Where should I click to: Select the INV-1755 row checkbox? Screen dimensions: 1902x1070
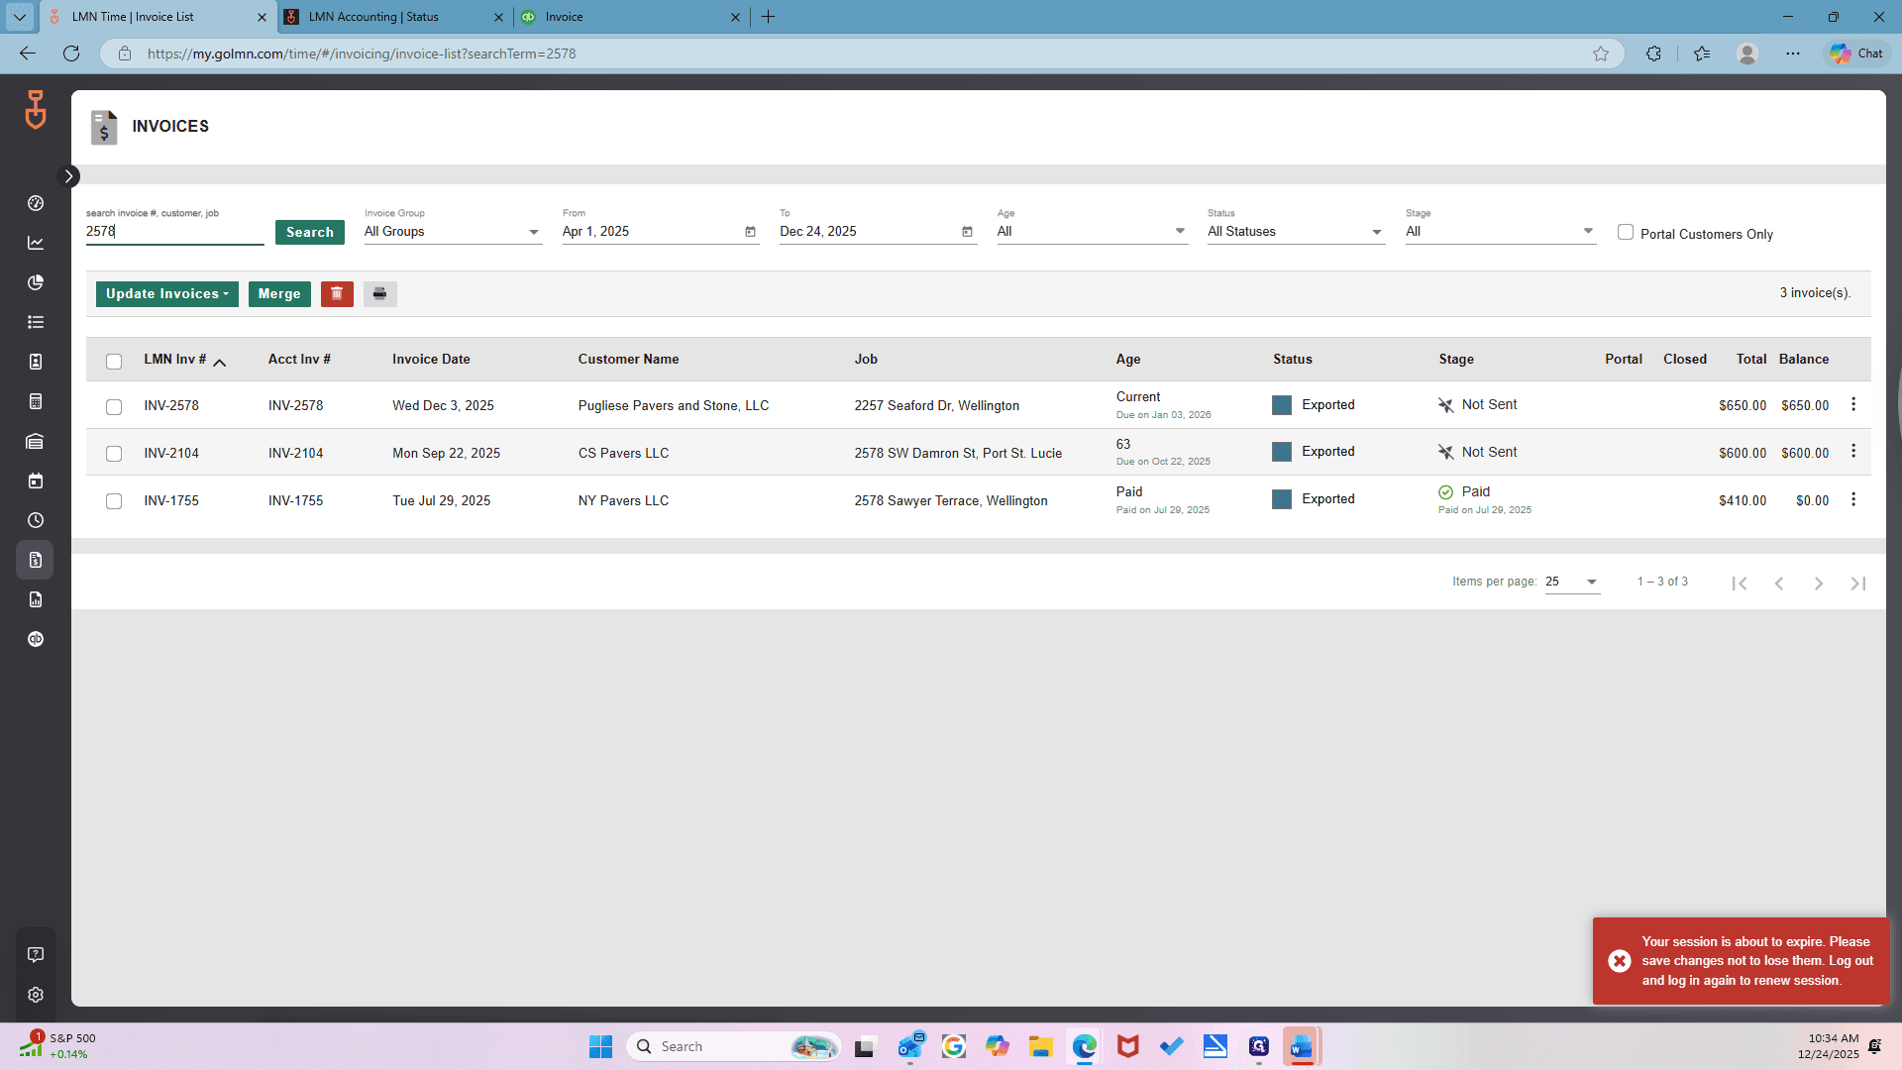click(114, 501)
